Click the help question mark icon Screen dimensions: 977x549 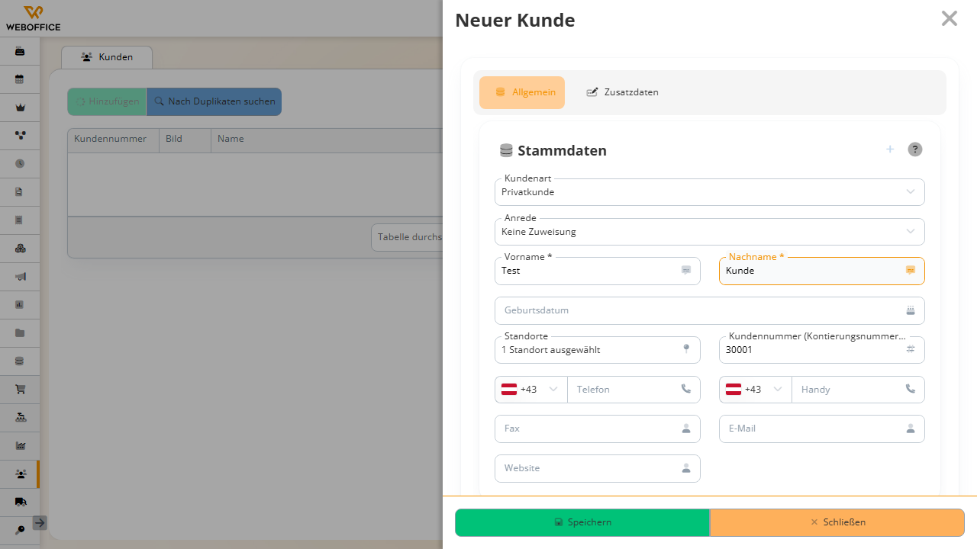coord(915,149)
